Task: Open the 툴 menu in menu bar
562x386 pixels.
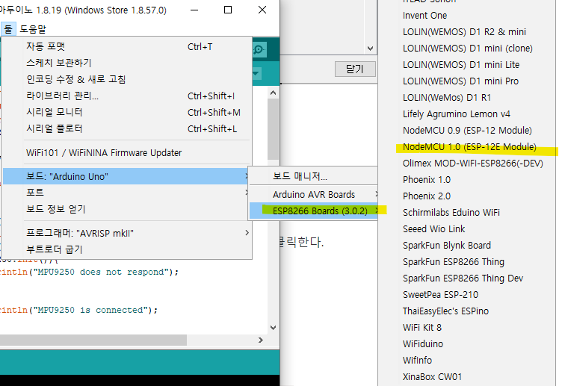Action: coord(8,29)
